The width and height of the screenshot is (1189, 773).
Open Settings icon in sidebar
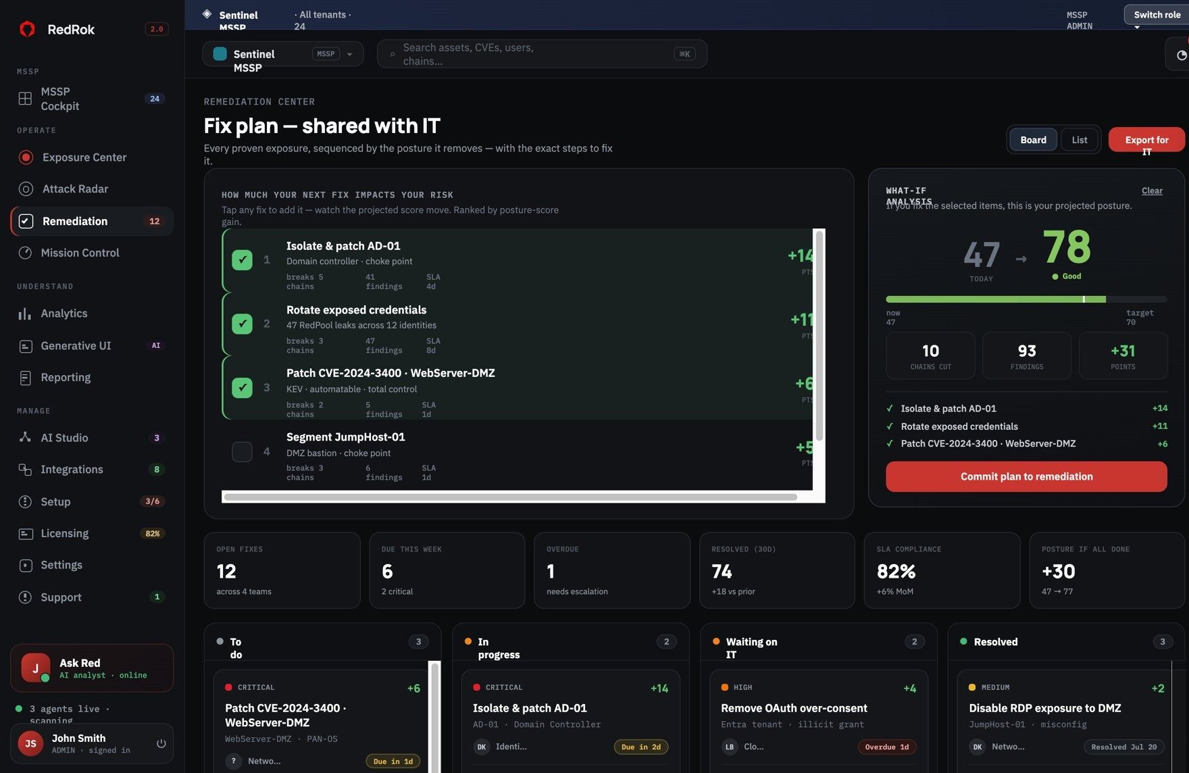pyautogui.click(x=25, y=566)
